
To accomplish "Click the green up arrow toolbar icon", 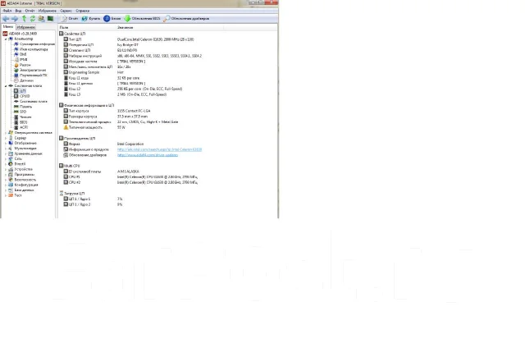I will (x=24, y=19).
